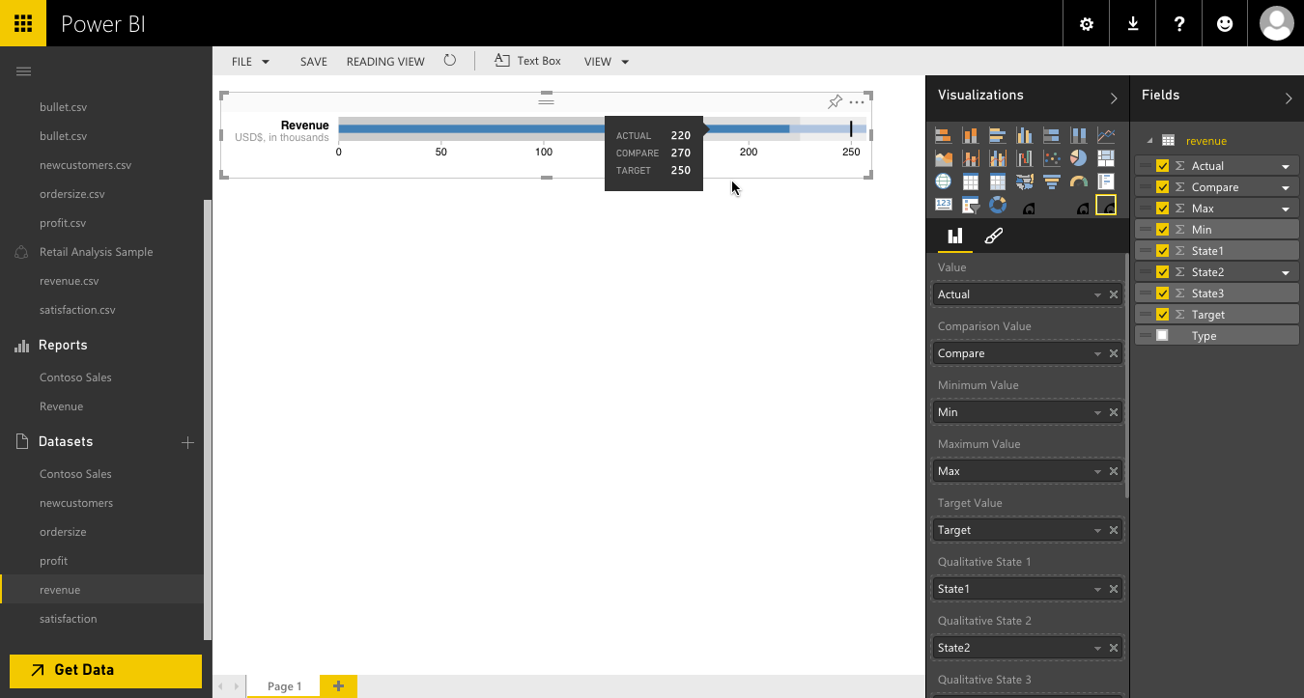Uncheck the Type field checkbox
This screenshot has width=1304, height=698.
1162,335
